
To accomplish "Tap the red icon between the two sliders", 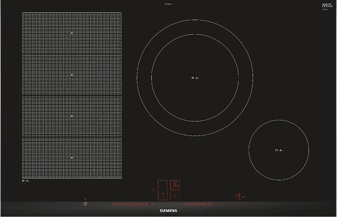I will (x=176, y=204).
